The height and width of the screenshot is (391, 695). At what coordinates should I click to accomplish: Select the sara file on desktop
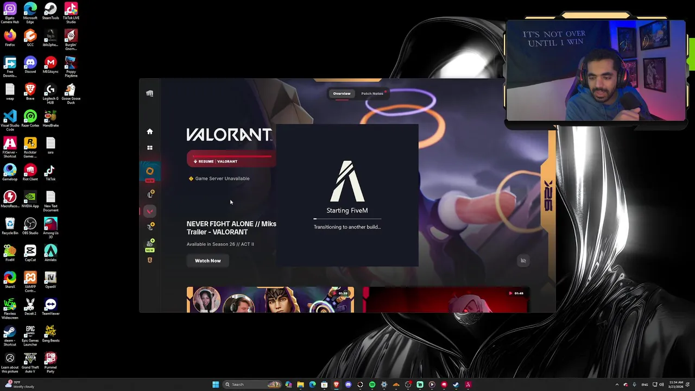pyautogui.click(x=50, y=146)
